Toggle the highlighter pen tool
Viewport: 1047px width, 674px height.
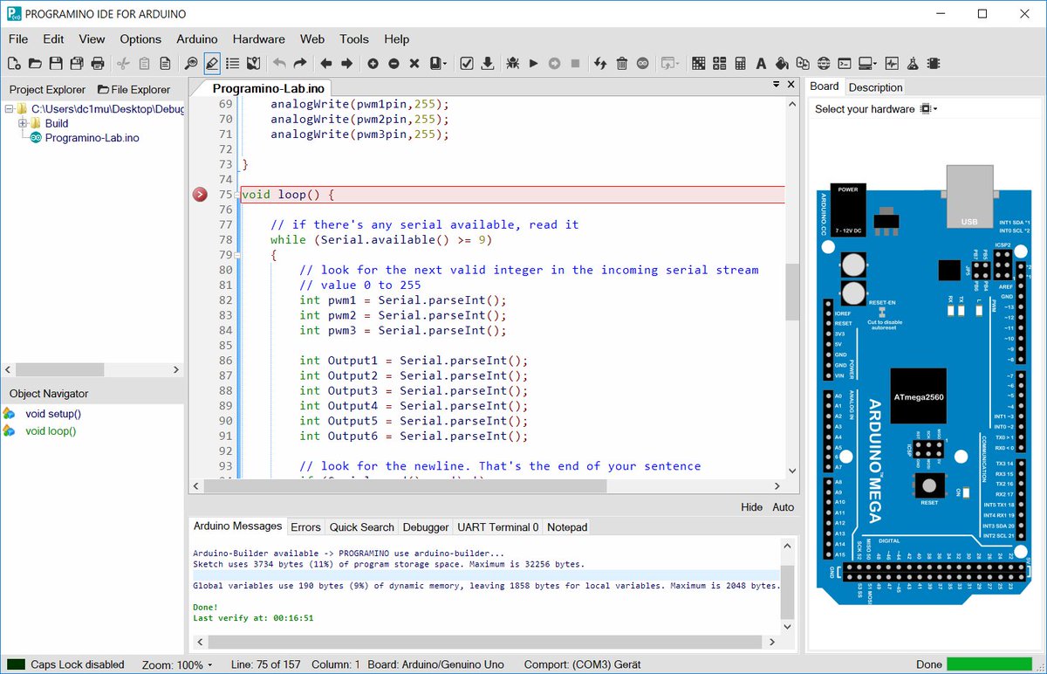tap(212, 63)
